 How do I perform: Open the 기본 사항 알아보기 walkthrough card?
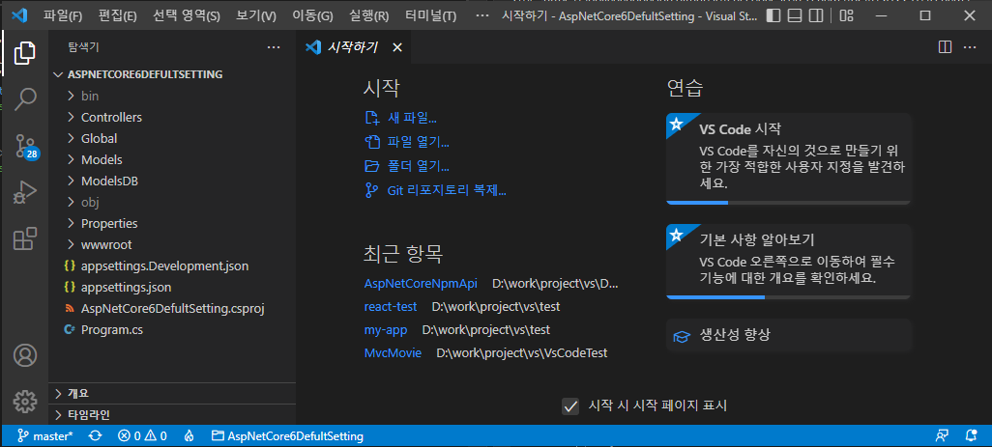click(x=788, y=262)
